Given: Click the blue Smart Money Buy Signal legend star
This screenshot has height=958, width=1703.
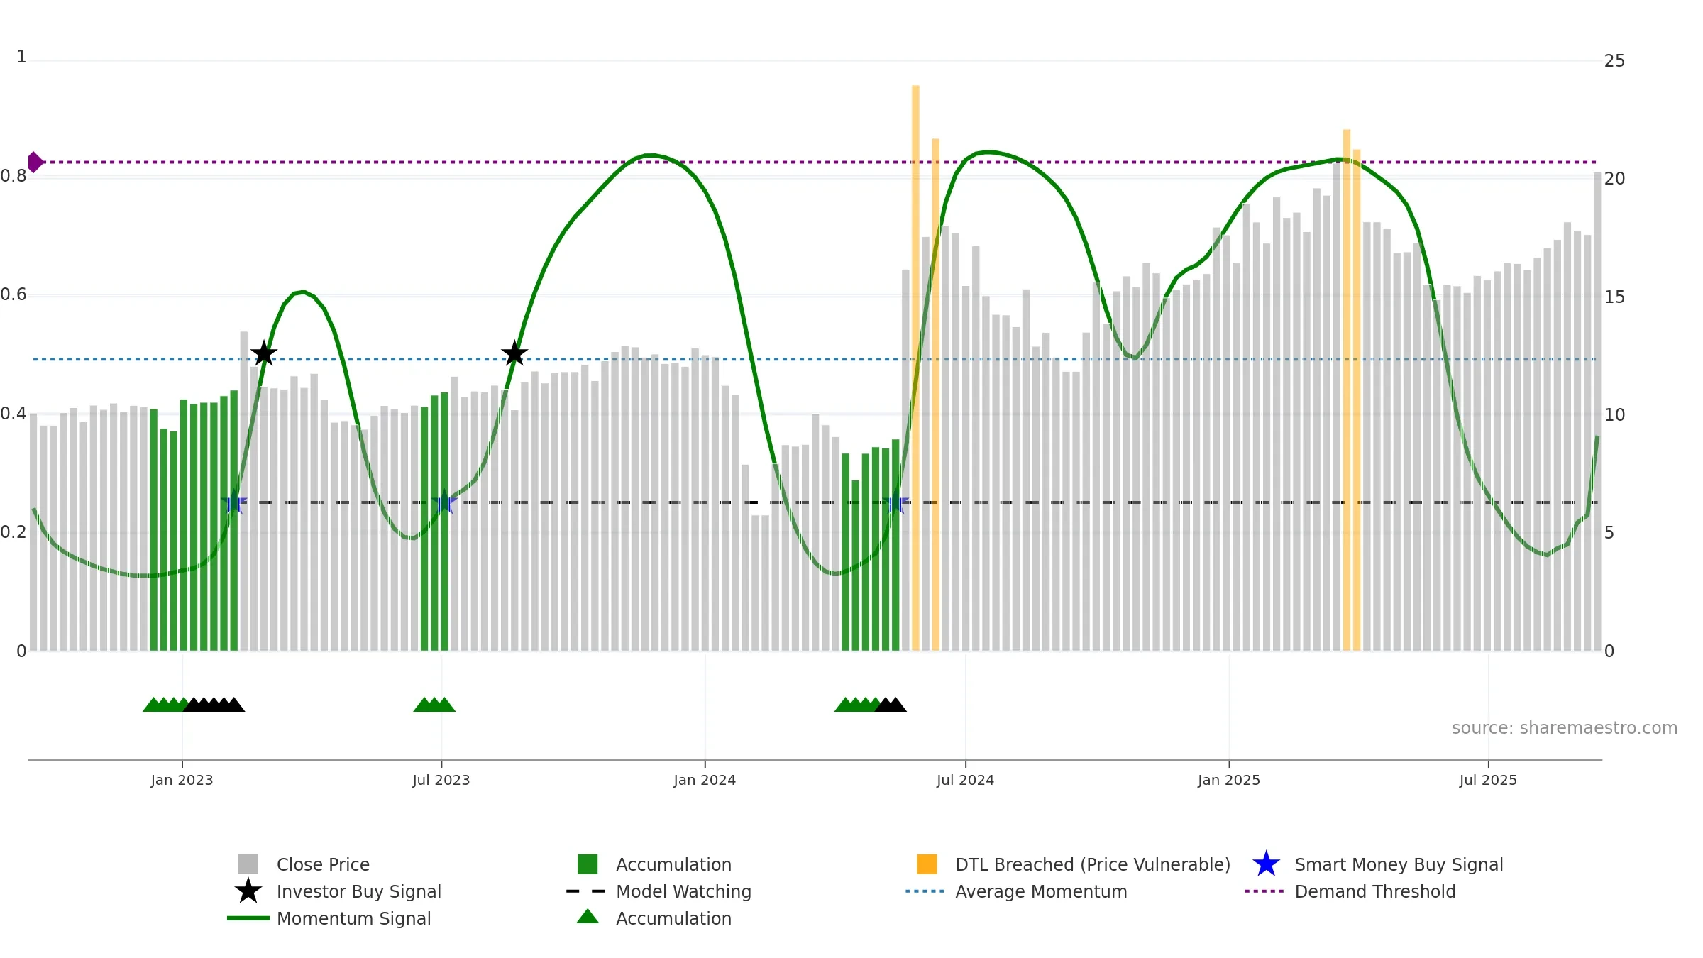Looking at the screenshot, I should tap(1266, 864).
